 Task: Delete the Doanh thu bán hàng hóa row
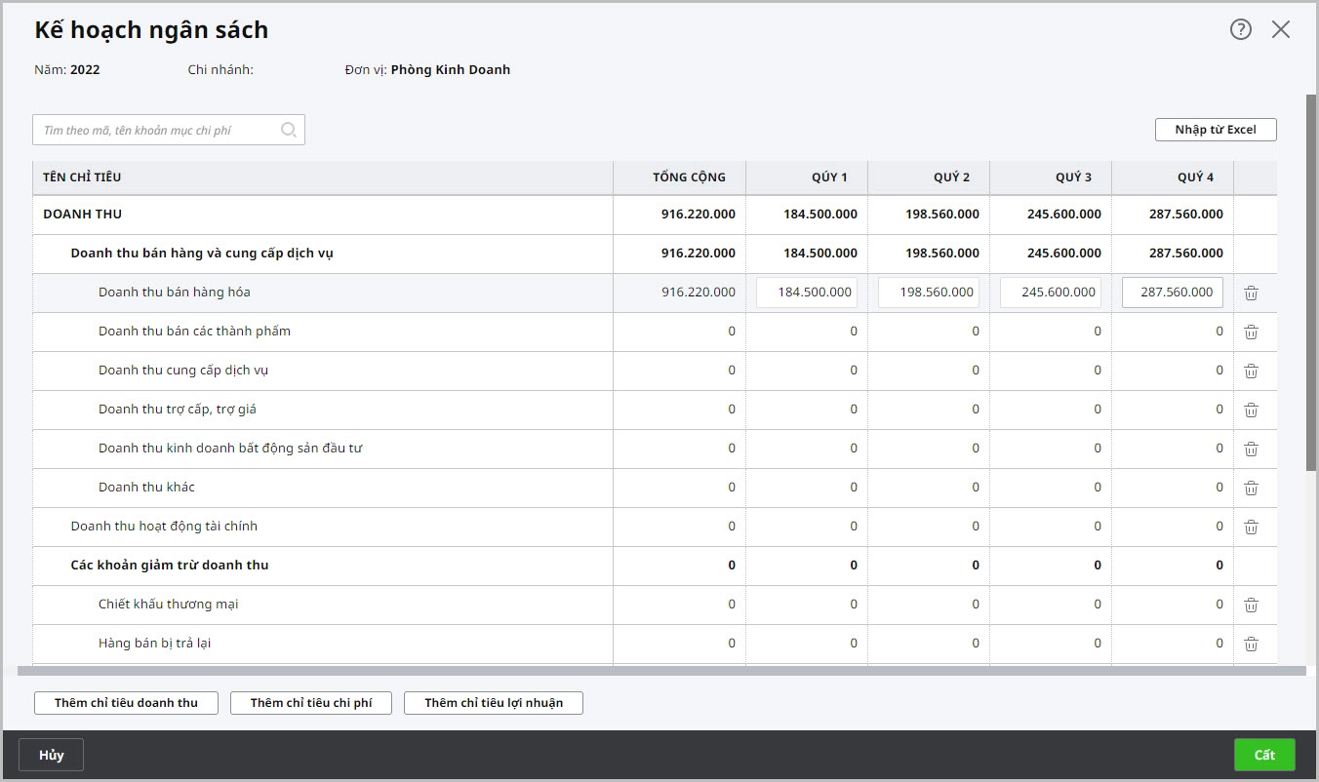1251,293
